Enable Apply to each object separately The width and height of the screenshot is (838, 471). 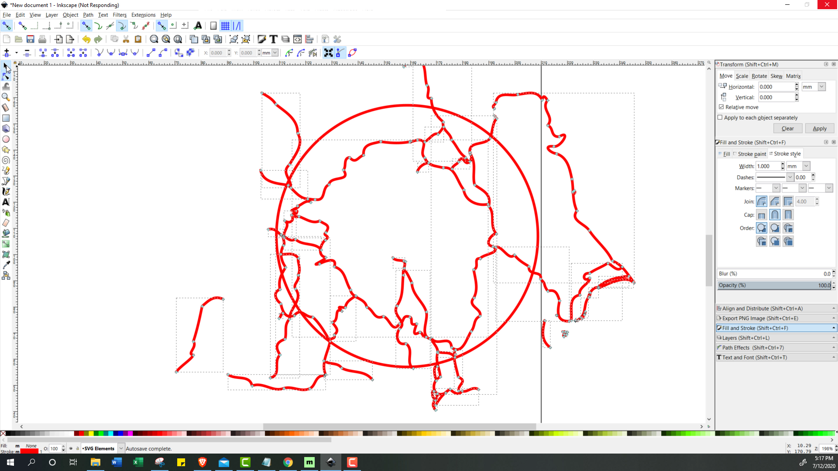[720, 117]
